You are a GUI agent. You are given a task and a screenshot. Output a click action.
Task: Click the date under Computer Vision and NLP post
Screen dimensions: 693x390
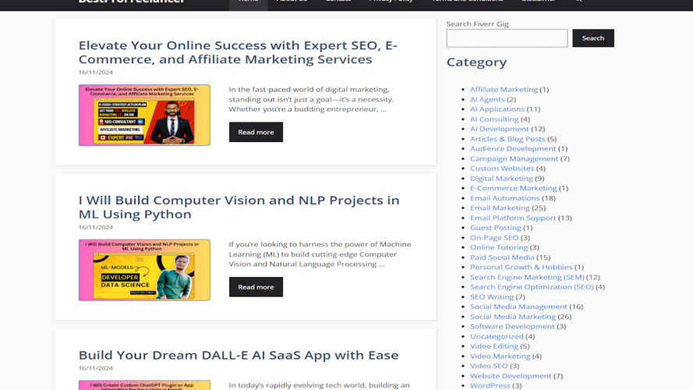[x=96, y=227]
